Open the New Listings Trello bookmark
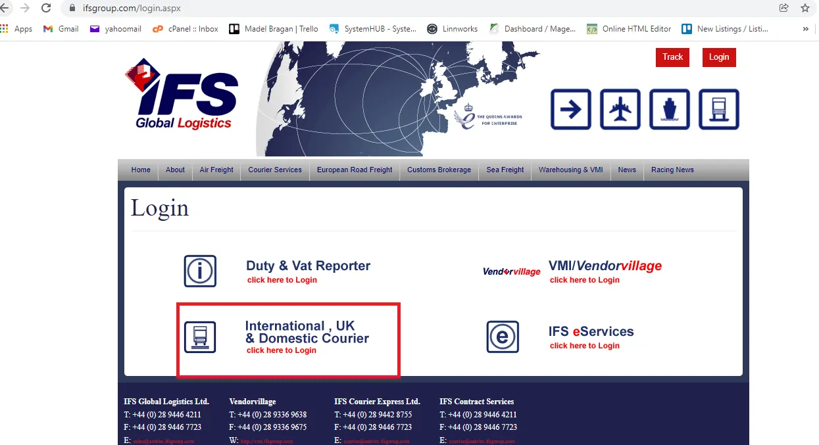Viewport: 819px width, 445px height. click(x=725, y=29)
